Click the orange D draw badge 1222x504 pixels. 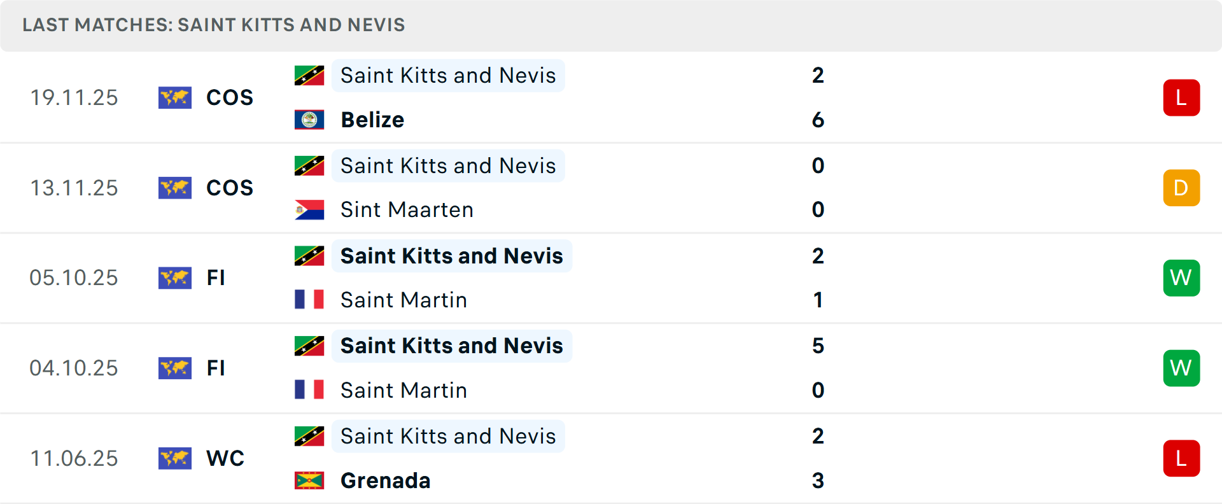(x=1181, y=188)
